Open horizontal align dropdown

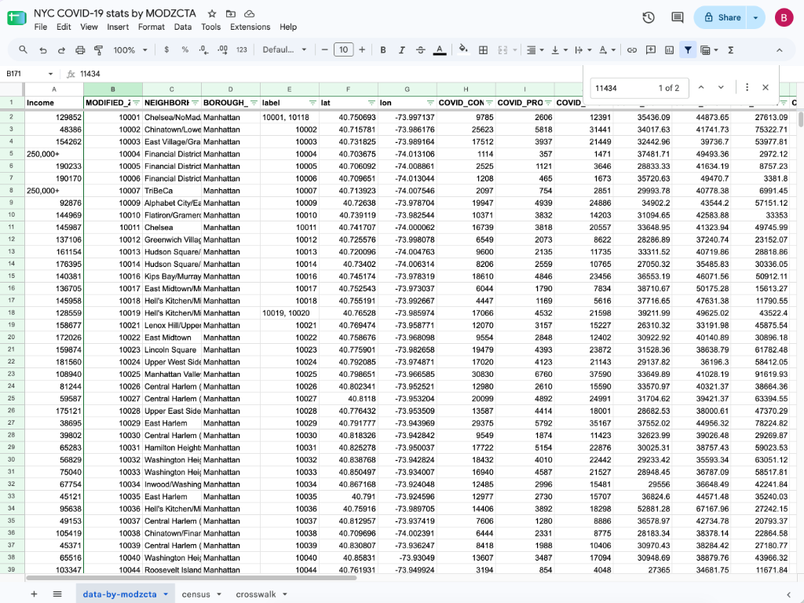coord(535,49)
